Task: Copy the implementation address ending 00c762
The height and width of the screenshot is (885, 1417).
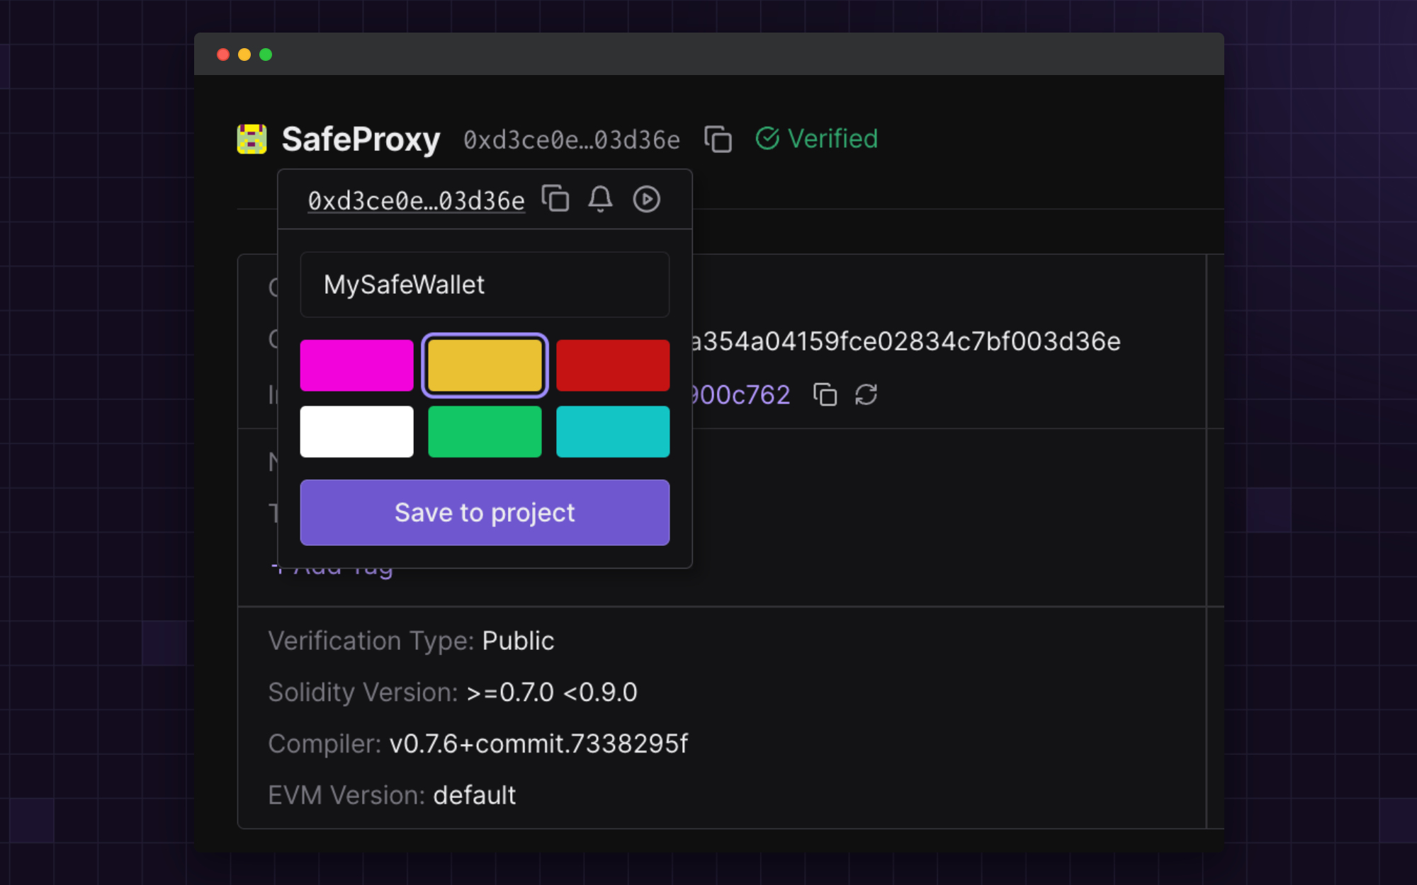Action: pos(825,394)
